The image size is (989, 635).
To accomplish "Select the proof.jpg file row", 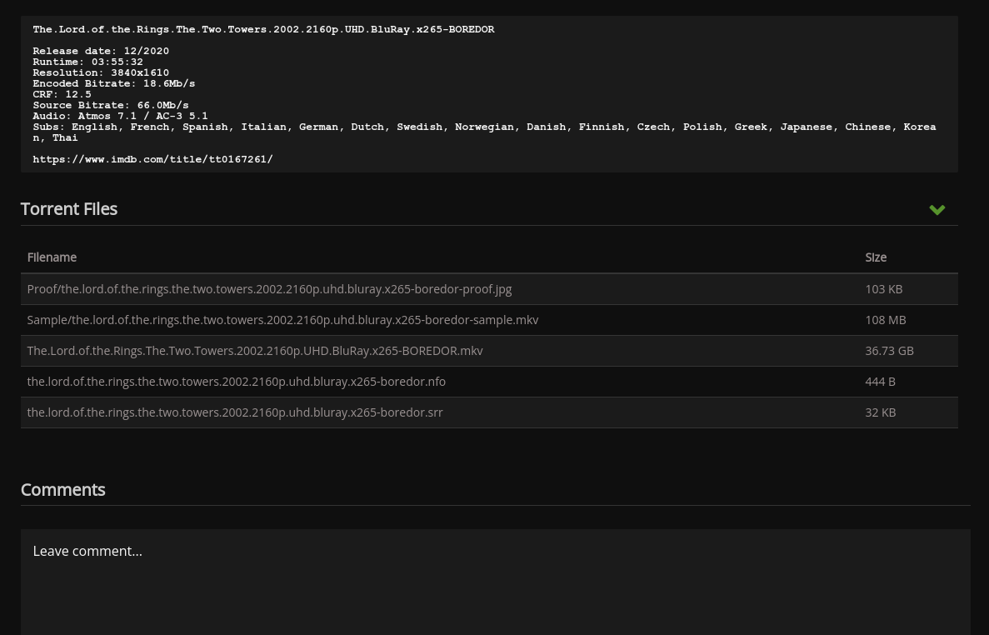I will click(x=489, y=289).
